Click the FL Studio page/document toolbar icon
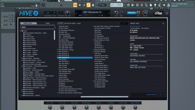Image resolution: width=195 pixels, height=110 pixels. pos(151,5)
